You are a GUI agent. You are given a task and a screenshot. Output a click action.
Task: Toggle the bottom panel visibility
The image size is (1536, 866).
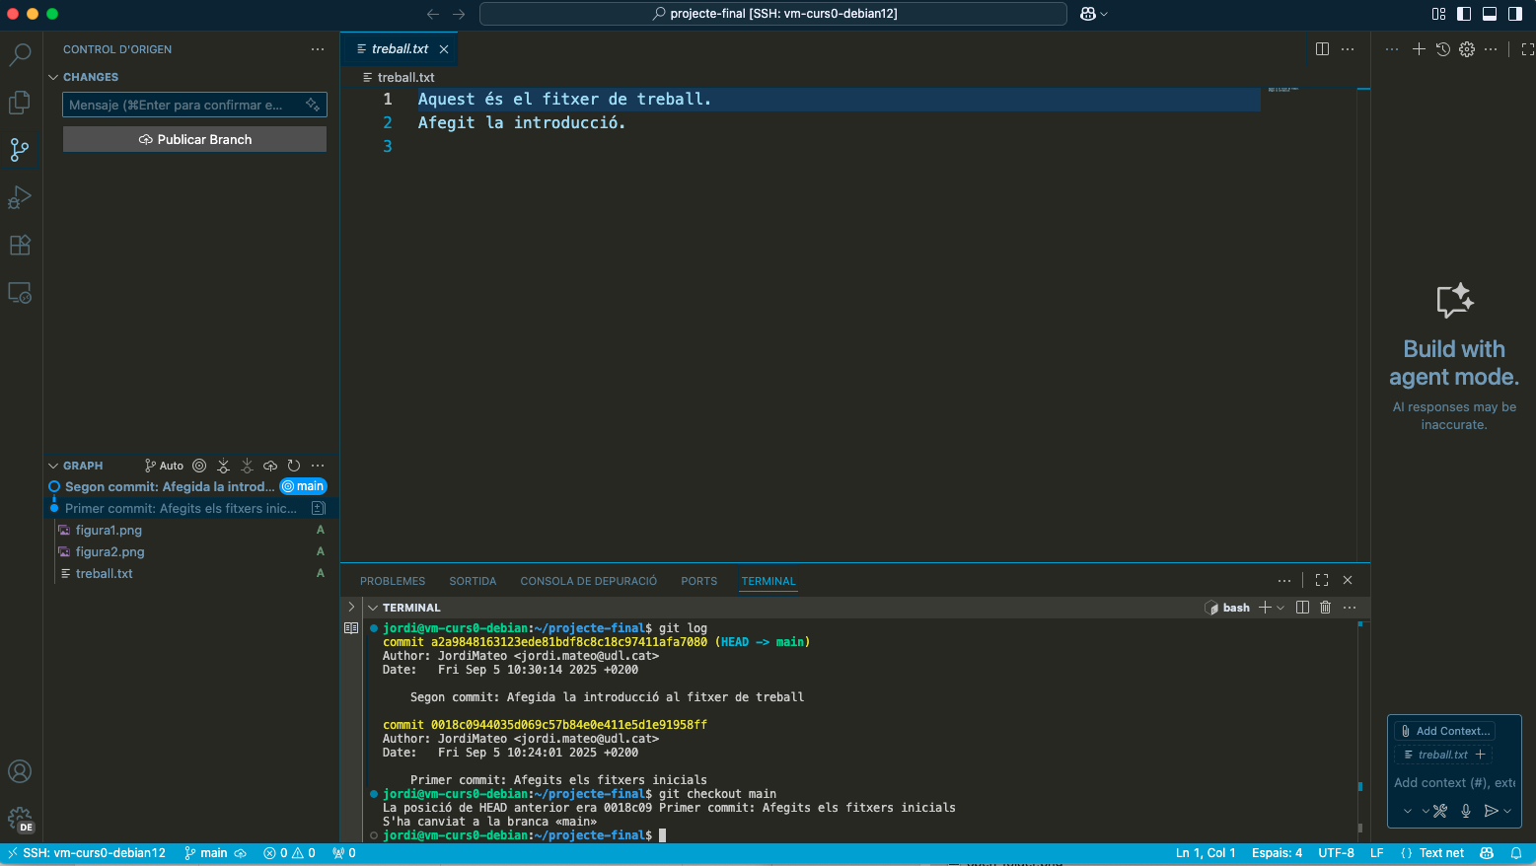pos(1490,14)
